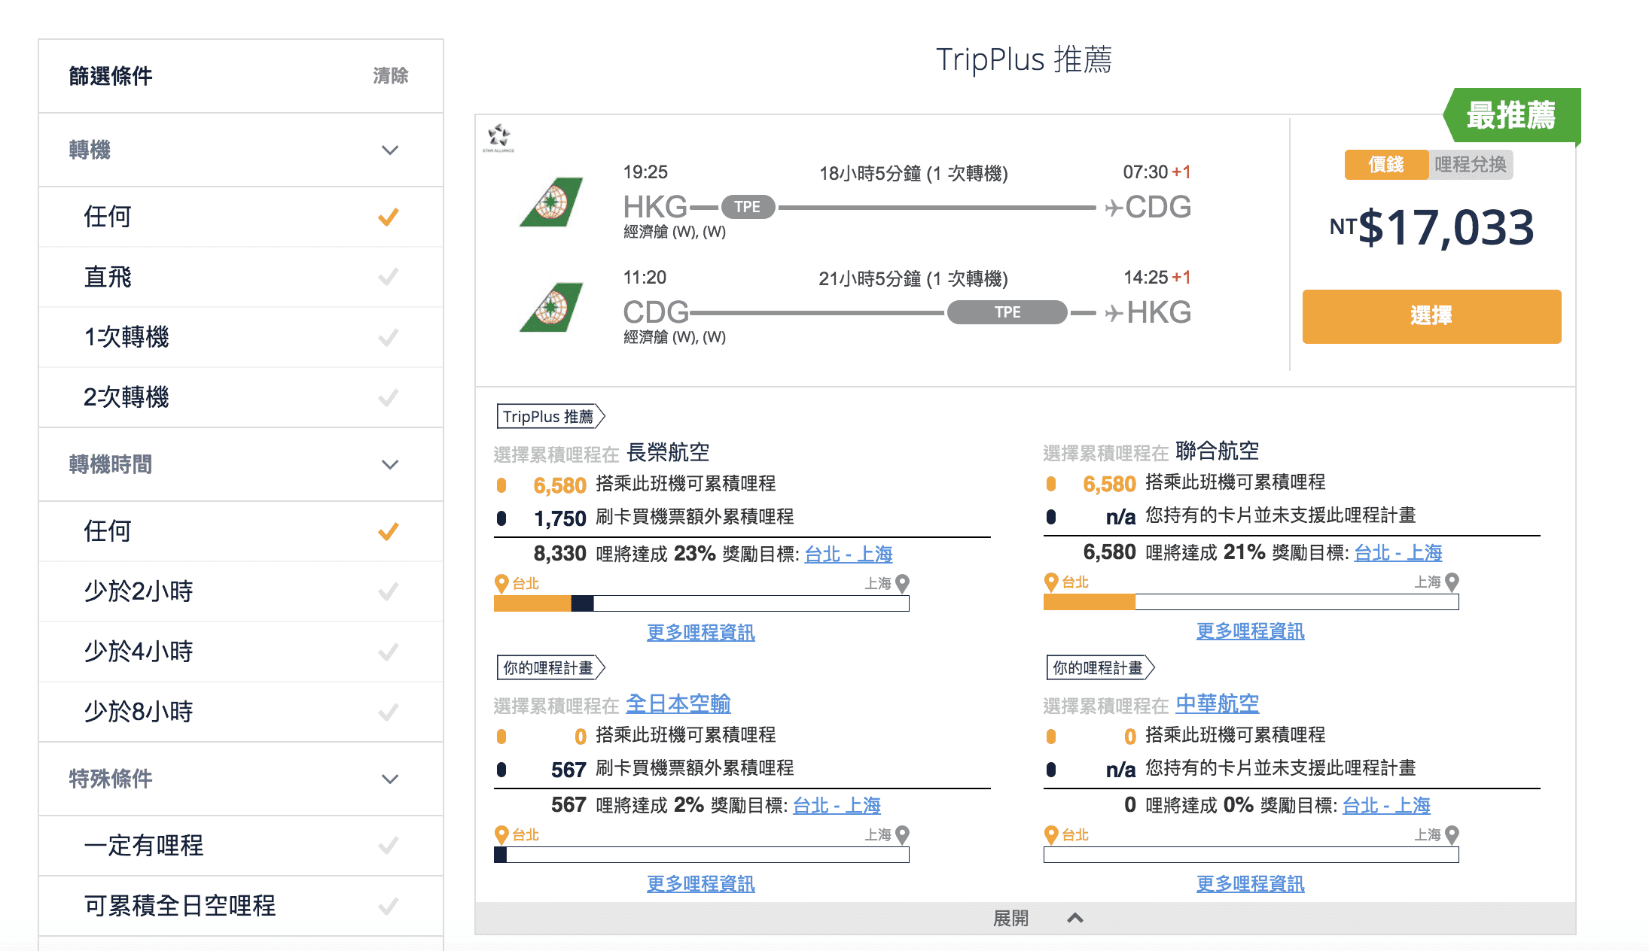Click the 展開 bar chevron
Viewport: 1649px width, 951px height.
click(x=1075, y=918)
